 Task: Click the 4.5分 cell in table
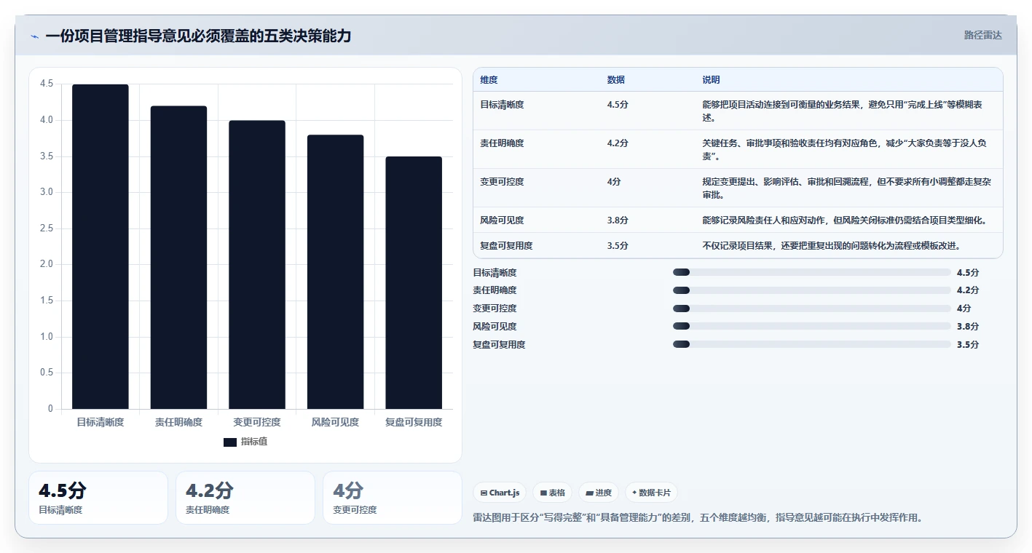point(618,105)
